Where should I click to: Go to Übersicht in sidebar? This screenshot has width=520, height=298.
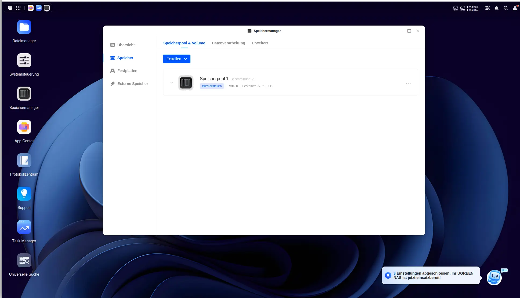click(x=126, y=45)
